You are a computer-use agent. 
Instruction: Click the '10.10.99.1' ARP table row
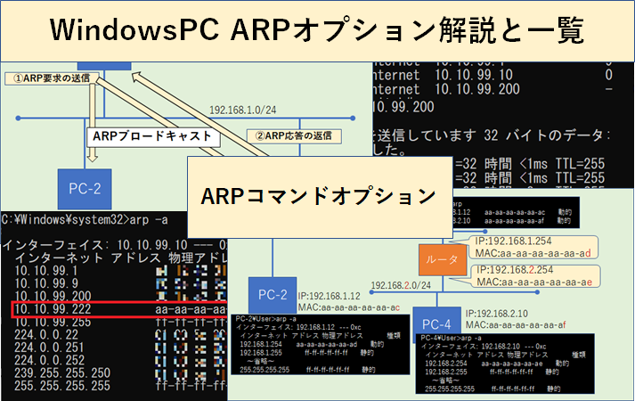120,271
